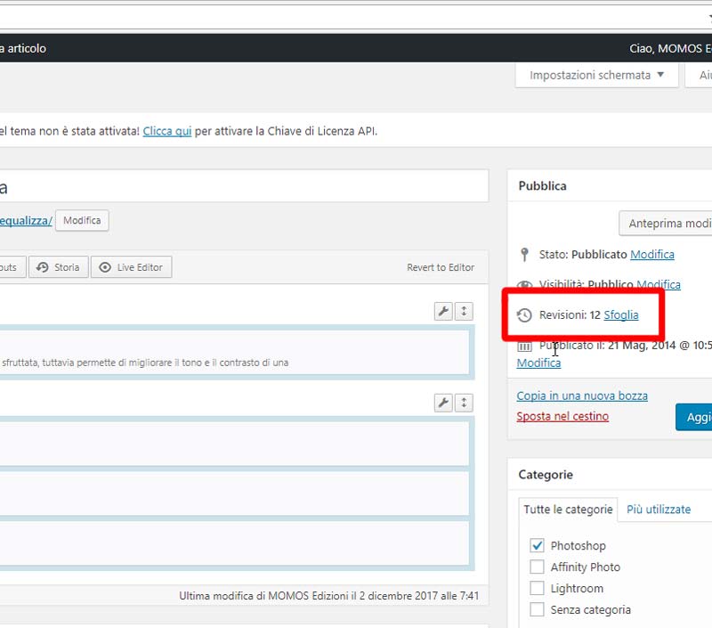Edit the Stato Pubblicato via Modifica link
Viewport: 712px width, 628px height.
tap(652, 255)
